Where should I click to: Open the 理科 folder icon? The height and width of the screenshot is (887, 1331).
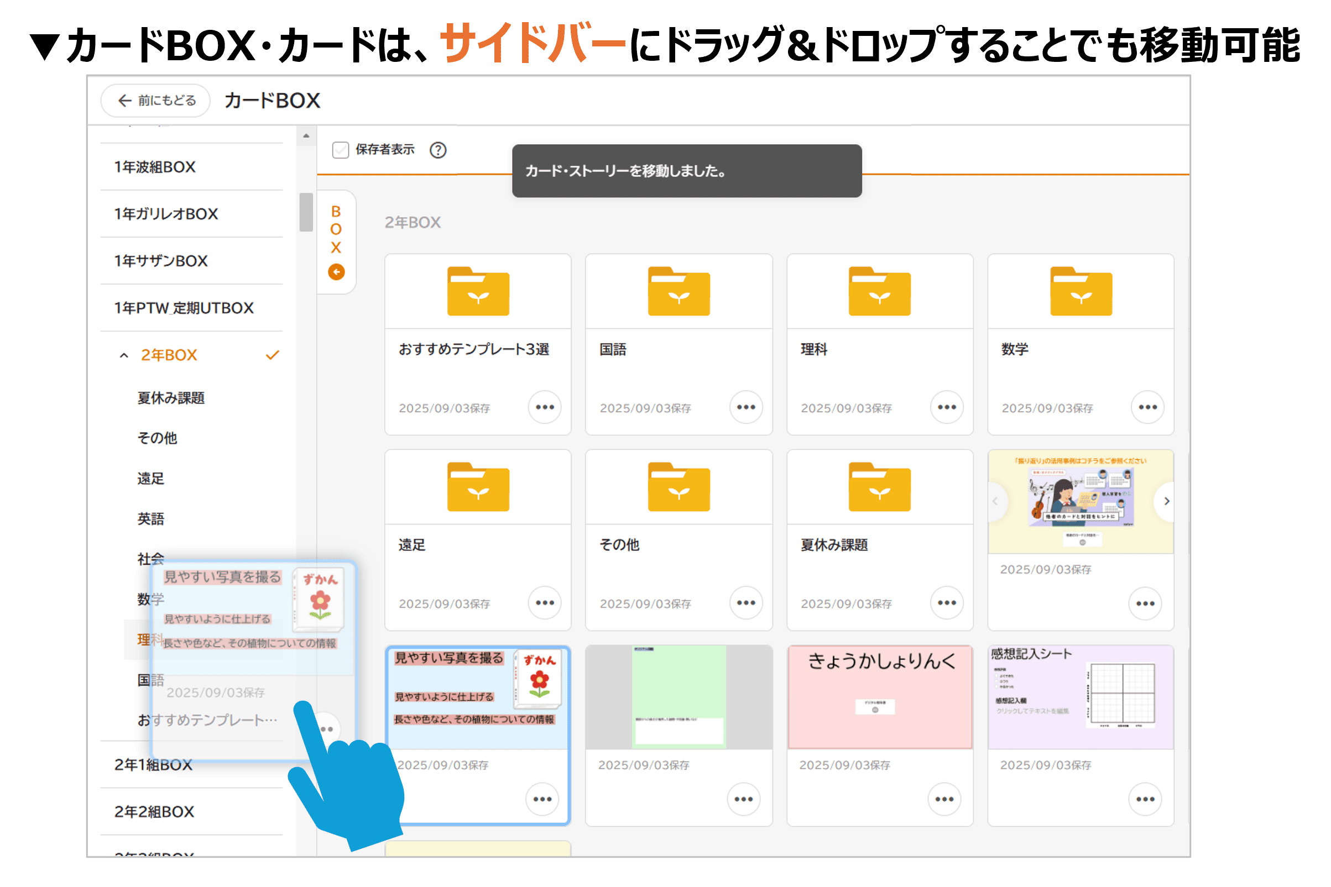879,291
